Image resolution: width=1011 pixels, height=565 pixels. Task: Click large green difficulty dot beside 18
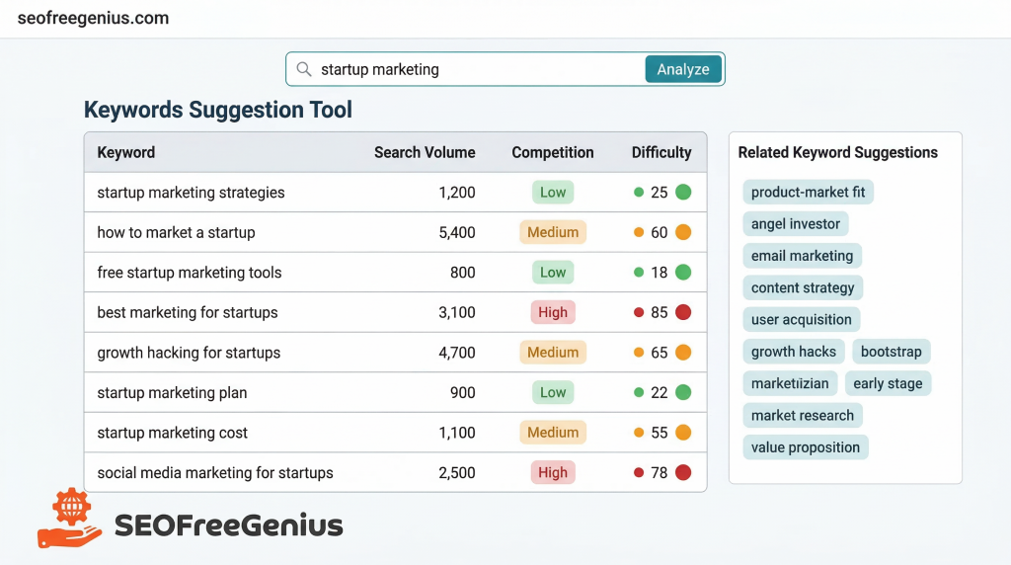[683, 273]
